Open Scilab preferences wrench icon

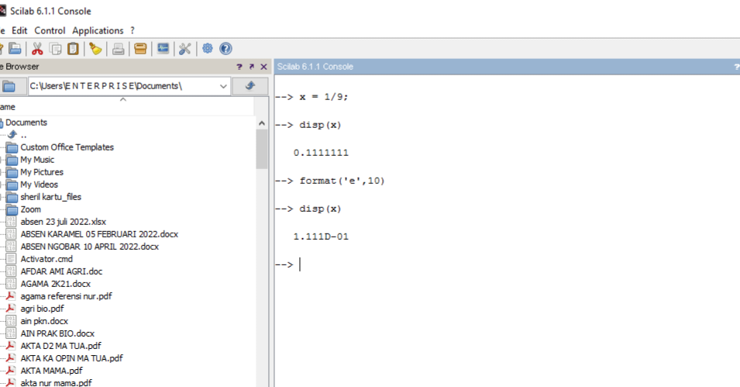pos(184,49)
